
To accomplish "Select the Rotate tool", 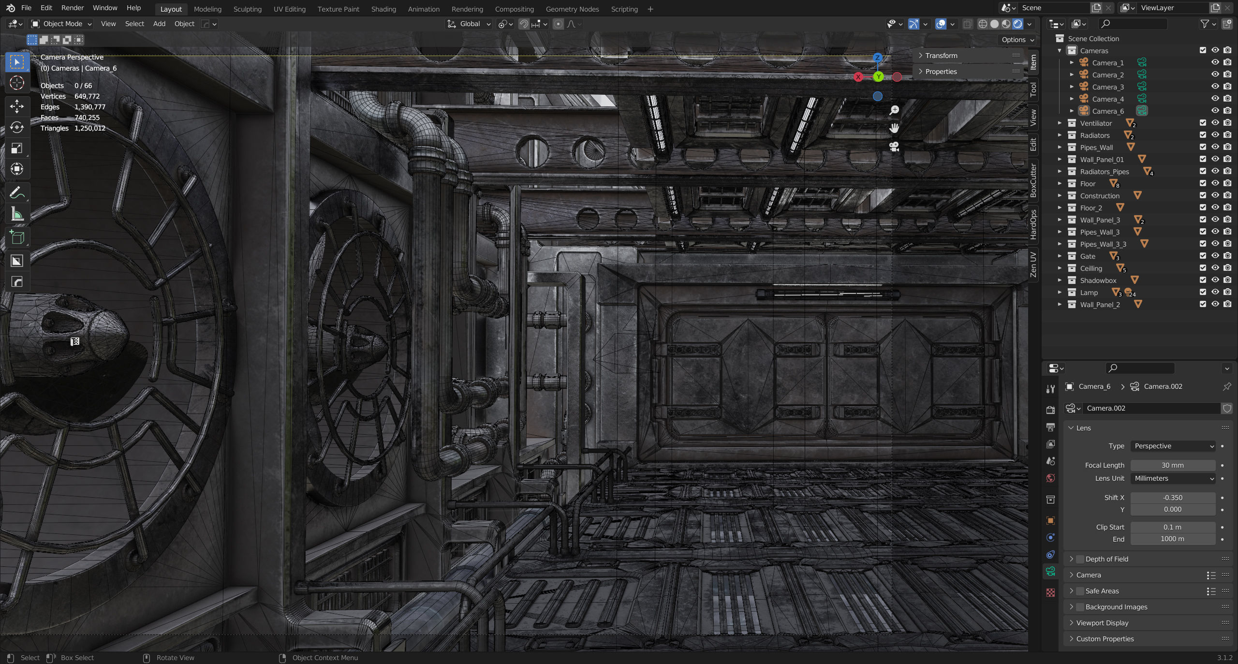I will (x=17, y=127).
